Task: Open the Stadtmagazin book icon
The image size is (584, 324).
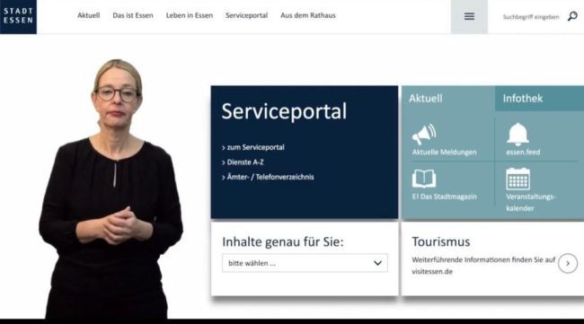Action: [424, 179]
